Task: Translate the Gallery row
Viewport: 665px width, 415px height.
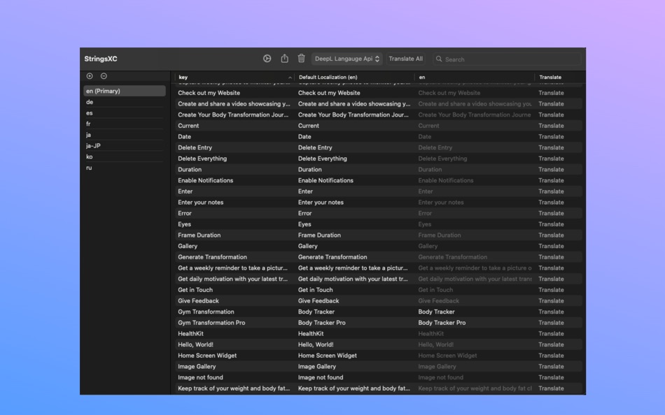Action: click(x=551, y=246)
